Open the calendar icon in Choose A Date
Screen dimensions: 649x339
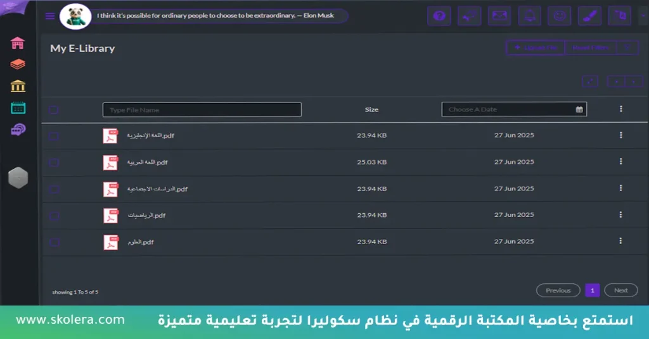579,109
